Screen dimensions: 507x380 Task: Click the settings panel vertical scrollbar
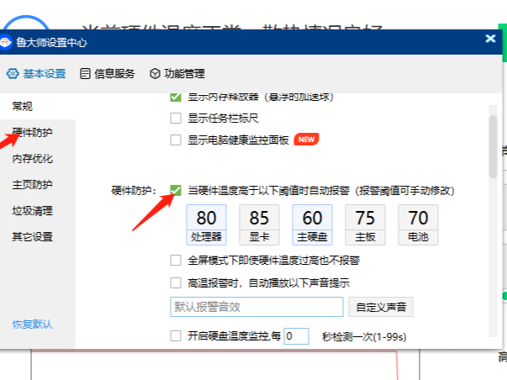pos(493,147)
